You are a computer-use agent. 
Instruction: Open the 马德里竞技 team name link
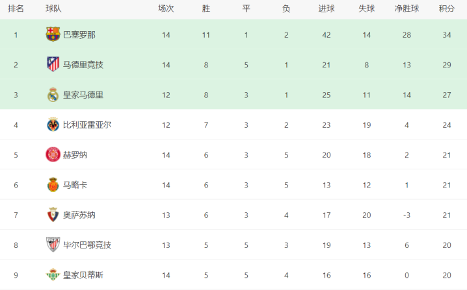(x=83, y=65)
